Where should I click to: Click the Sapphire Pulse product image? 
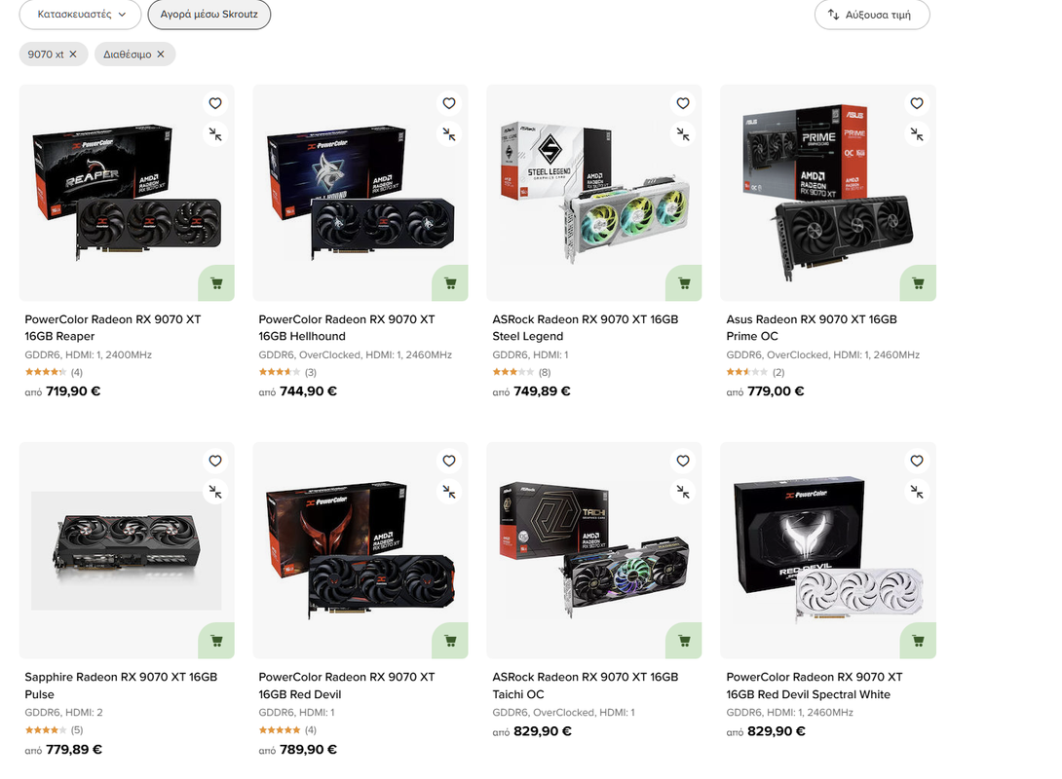127,550
